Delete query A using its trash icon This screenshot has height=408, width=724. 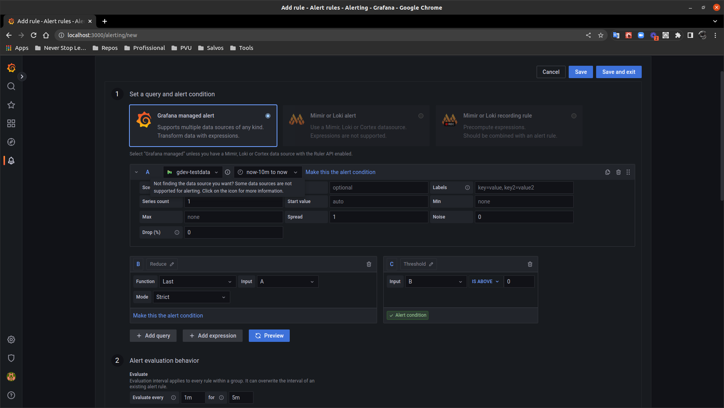click(x=618, y=172)
